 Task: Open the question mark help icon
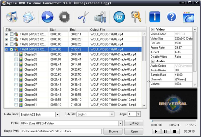[172, 17]
